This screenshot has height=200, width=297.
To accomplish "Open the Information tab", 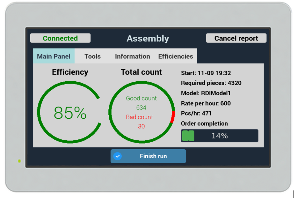I will 132,56.
